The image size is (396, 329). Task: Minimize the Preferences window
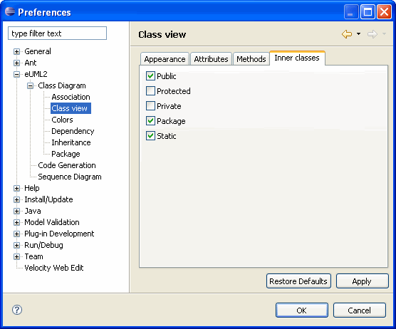pos(351,12)
